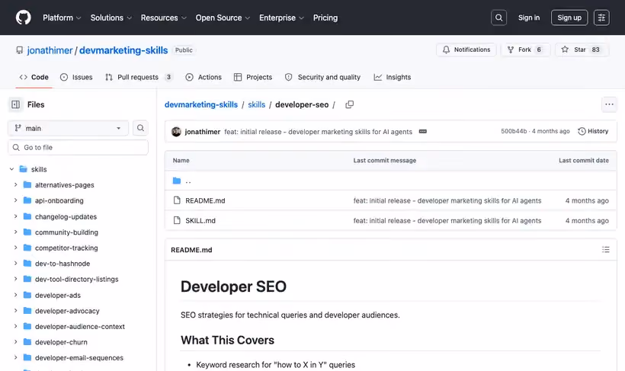Expand the alternatives-pages folder chevron
Screen dimensions: 625x371
[15, 184]
